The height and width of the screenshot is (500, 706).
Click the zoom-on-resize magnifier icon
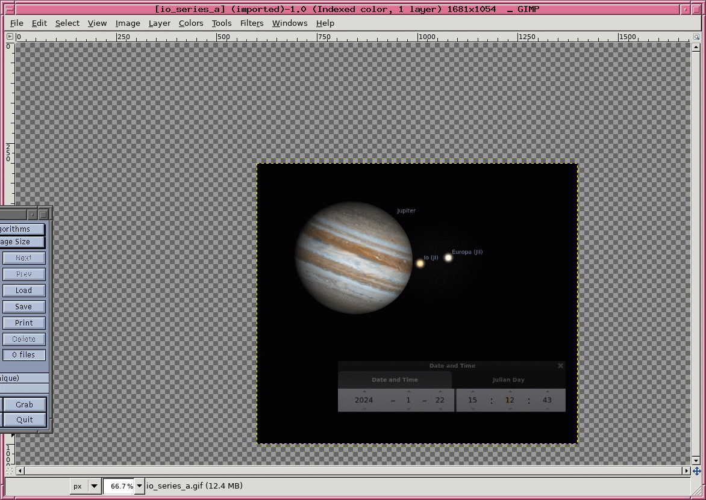click(697, 37)
